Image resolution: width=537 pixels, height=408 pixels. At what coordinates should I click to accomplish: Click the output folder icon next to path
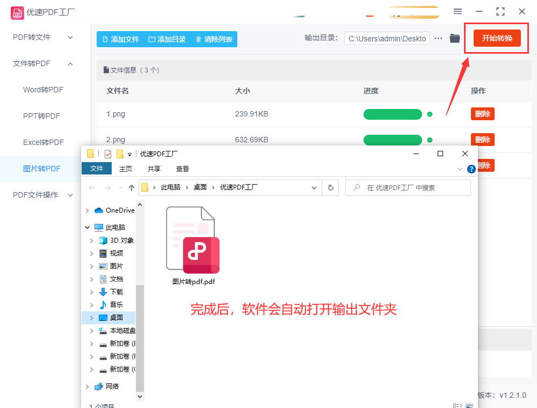click(x=455, y=38)
